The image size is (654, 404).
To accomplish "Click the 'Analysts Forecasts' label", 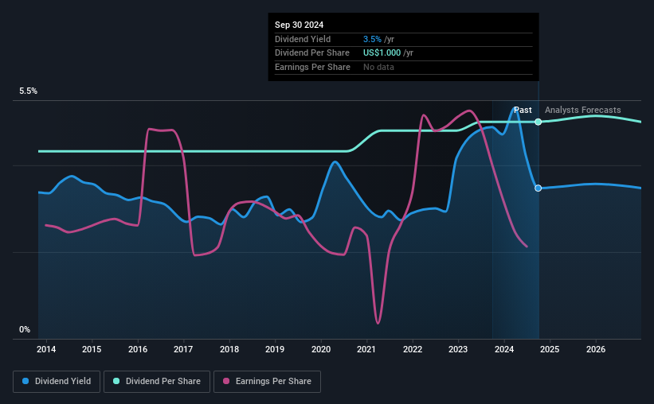I will click(x=582, y=110).
